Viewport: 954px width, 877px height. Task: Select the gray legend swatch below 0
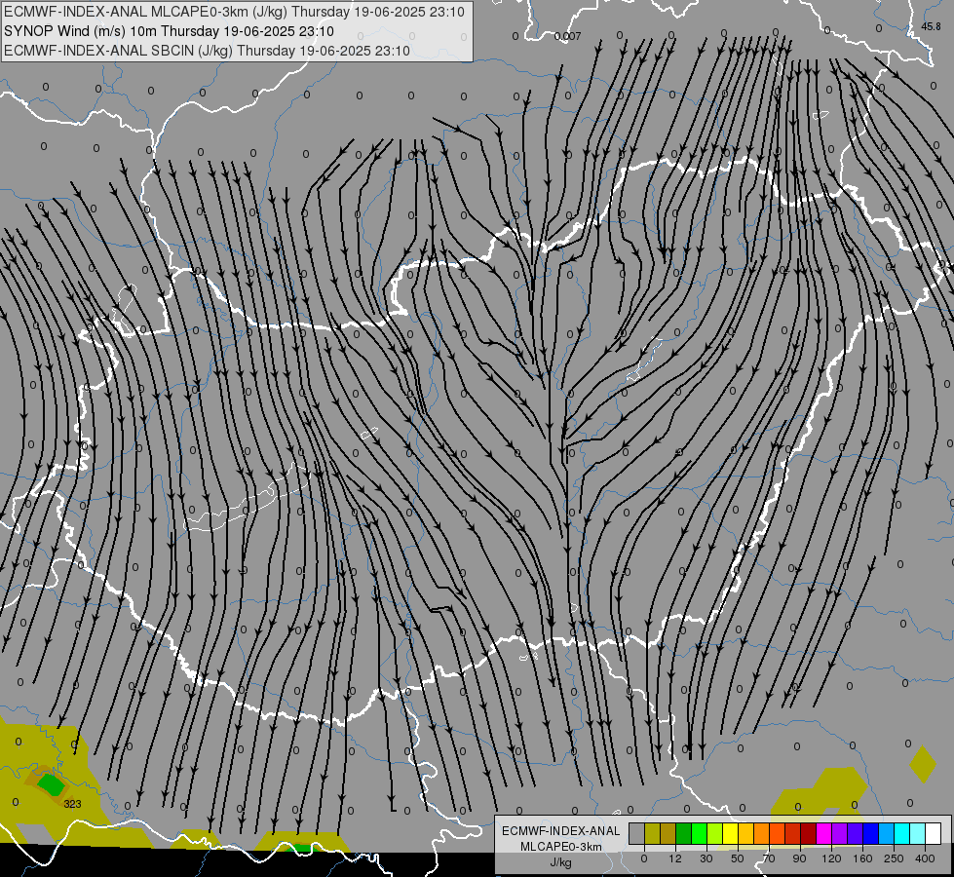click(637, 834)
